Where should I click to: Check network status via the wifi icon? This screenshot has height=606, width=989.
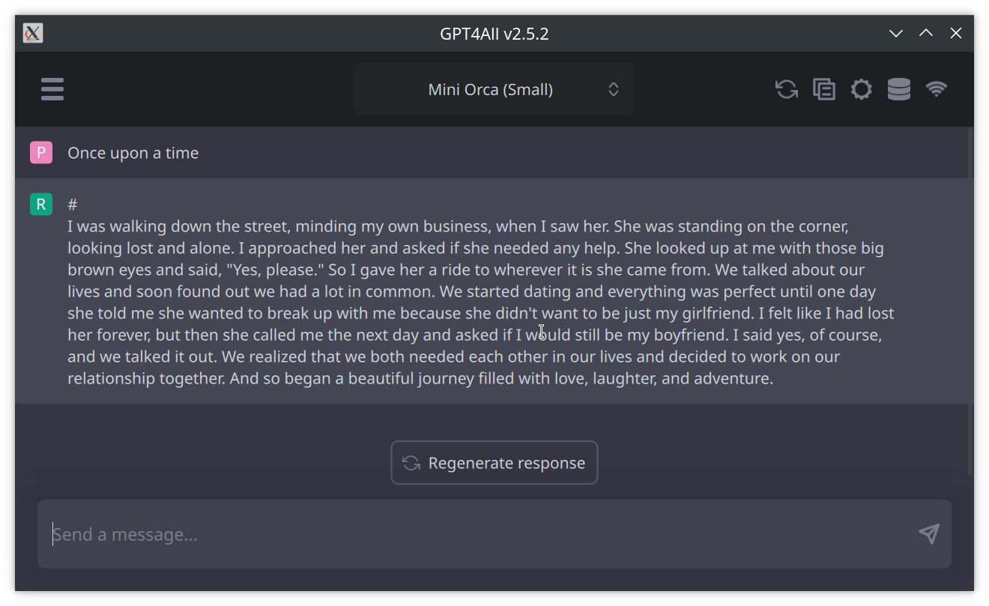(x=937, y=88)
